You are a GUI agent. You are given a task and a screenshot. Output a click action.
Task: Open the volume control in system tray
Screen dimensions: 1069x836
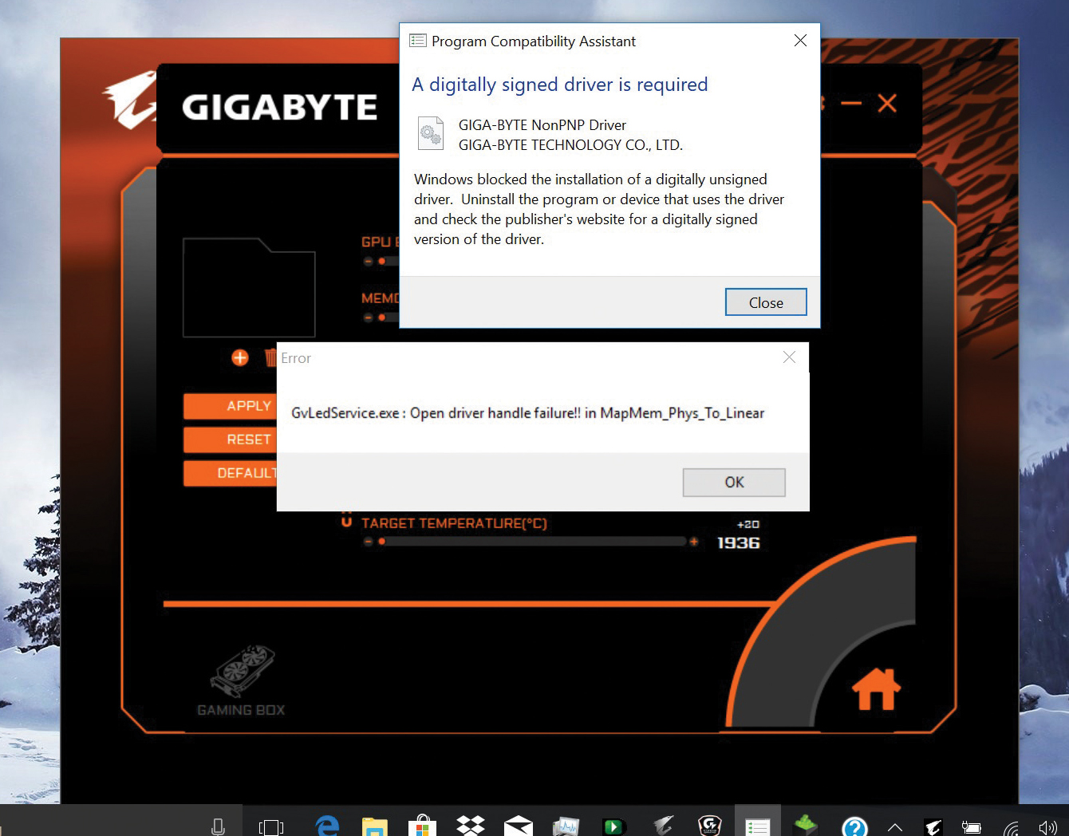pos(1047,828)
